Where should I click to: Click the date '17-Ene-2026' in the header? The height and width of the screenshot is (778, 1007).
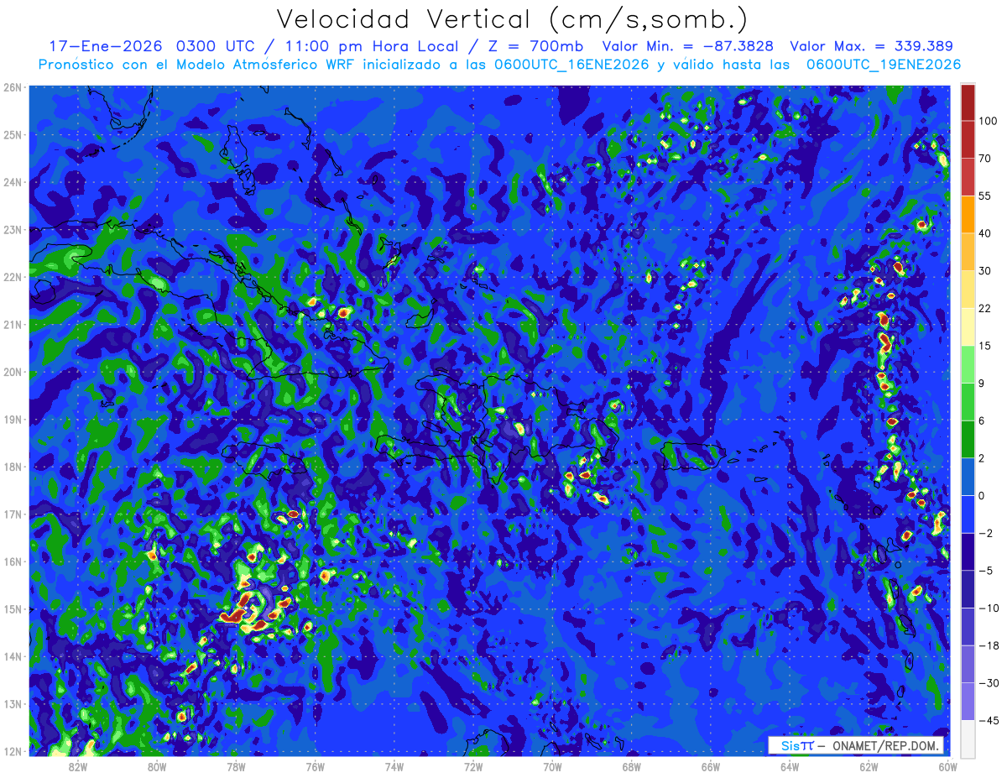tap(104, 45)
